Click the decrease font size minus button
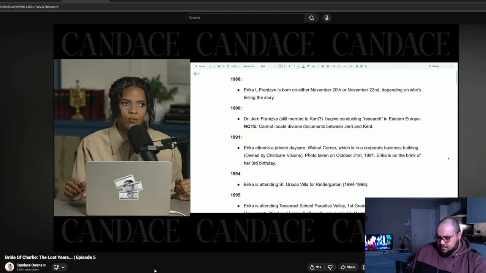Image resolution: width=486 pixels, height=273 pixels. [x=276, y=66]
